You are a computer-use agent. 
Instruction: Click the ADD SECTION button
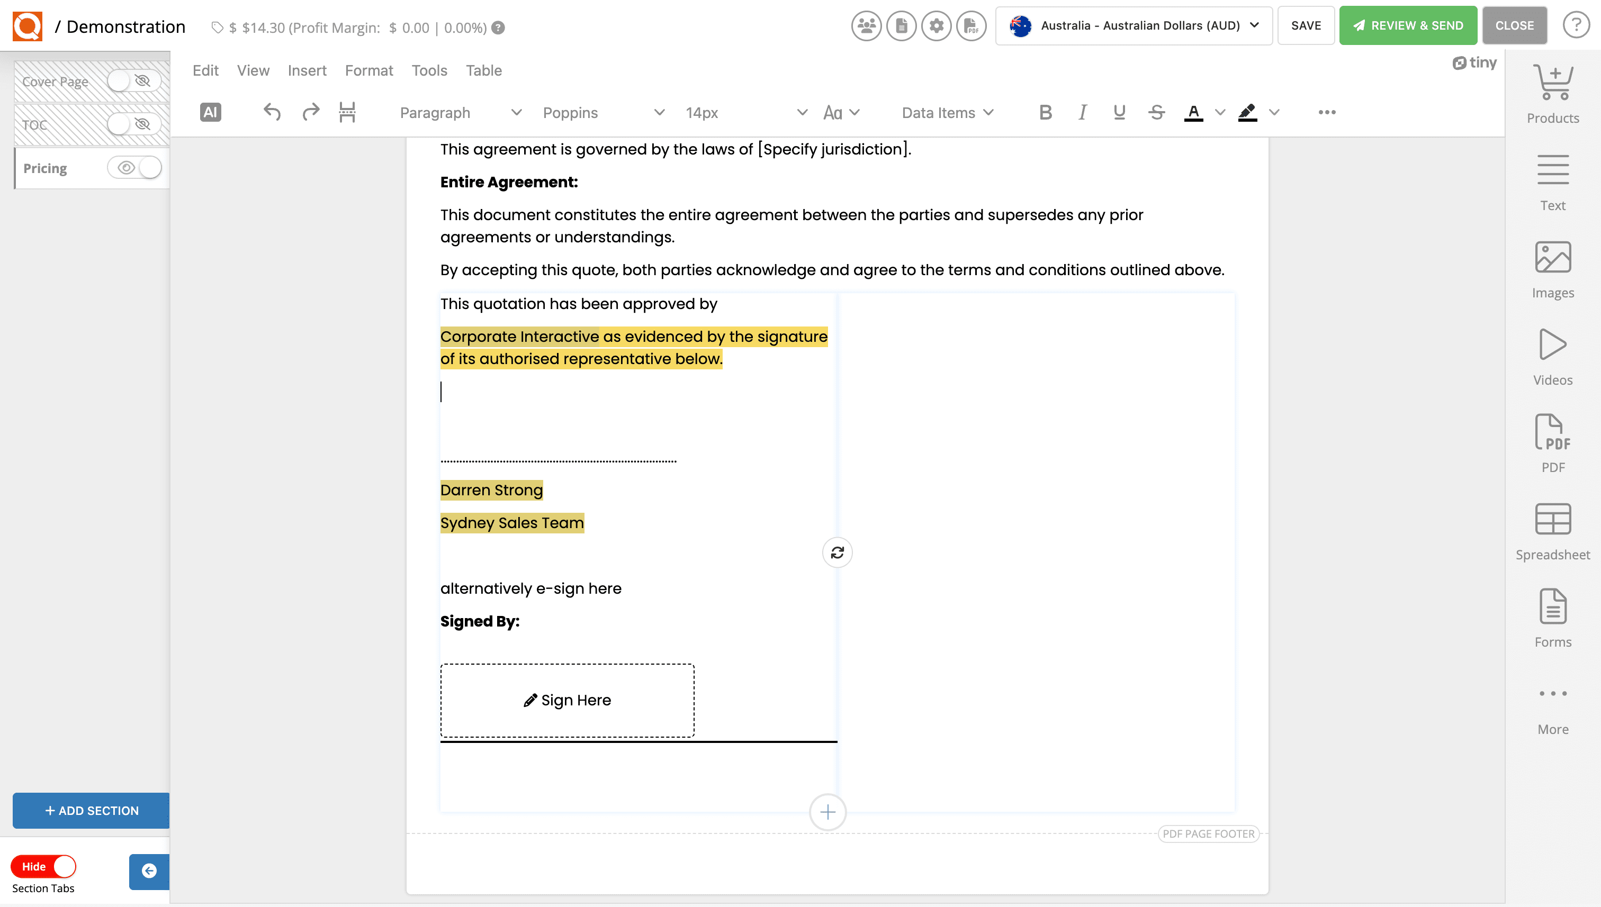pos(91,811)
